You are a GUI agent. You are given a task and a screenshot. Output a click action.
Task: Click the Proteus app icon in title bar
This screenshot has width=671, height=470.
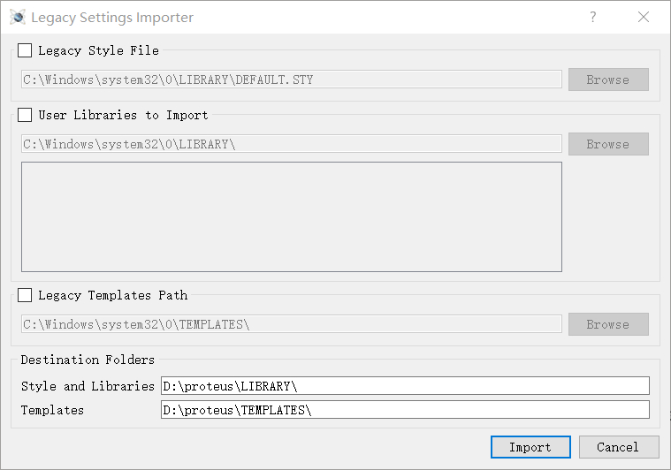pos(18,17)
